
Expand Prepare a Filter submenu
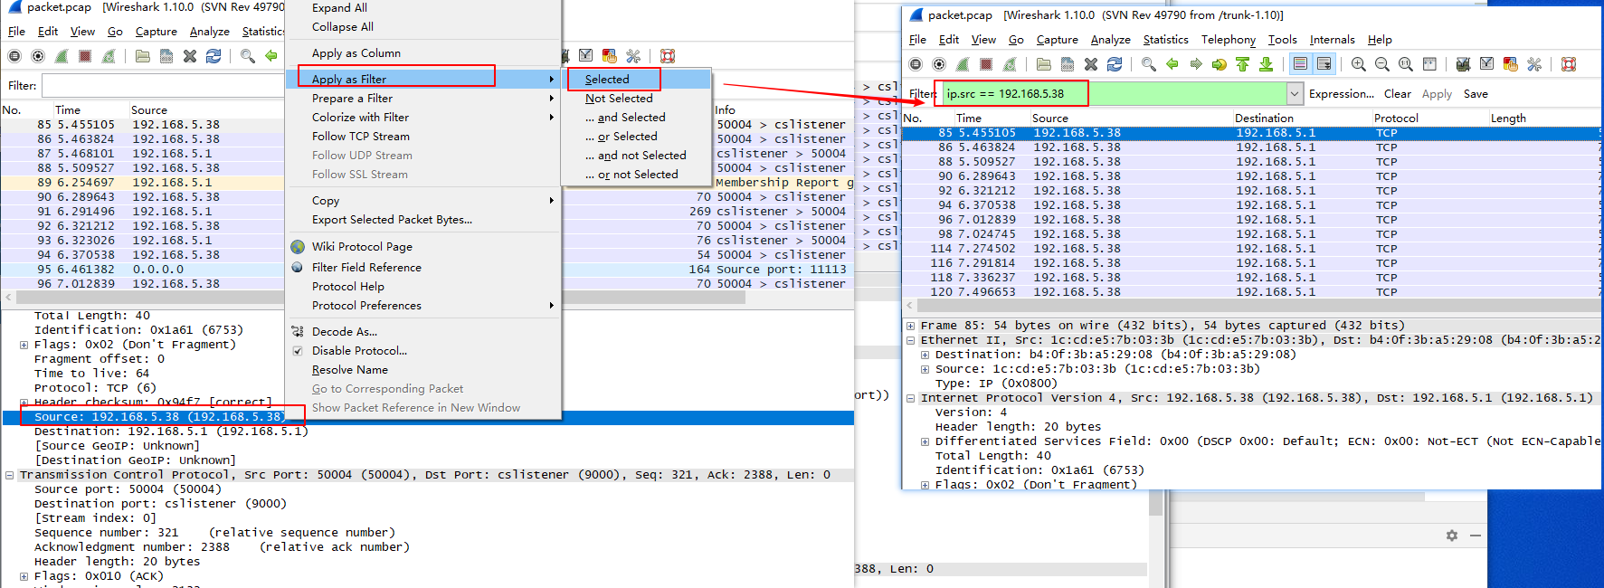click(x=551, y=99)
